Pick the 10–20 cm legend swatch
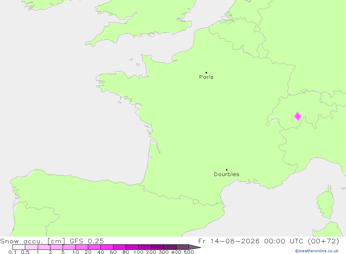The image size is (346, 254). pyautogui.click(x=82, y=247)
